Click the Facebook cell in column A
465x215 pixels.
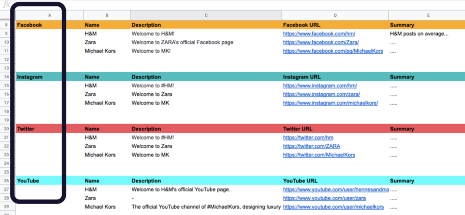pos(49,25)
